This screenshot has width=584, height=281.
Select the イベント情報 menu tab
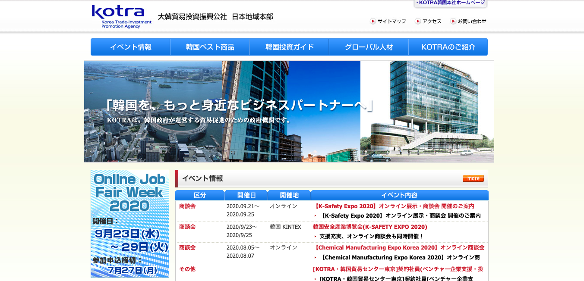(130, 47)
